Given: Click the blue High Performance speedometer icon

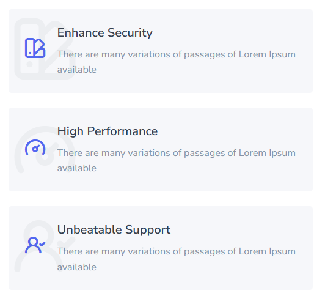Looking at the screenshot, I should click(x=35, y=147).
